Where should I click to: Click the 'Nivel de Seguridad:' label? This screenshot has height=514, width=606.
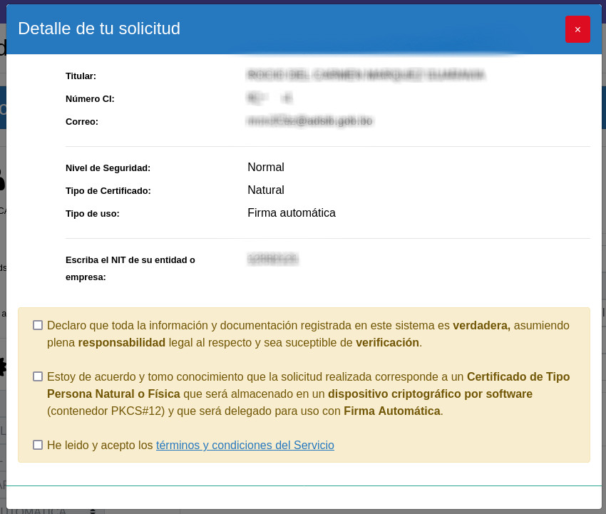click(x=108, y=168)
